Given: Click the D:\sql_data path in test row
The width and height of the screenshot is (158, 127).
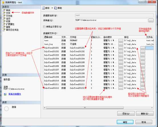Looking at the screenshot, I should click(x=130, y=40).
